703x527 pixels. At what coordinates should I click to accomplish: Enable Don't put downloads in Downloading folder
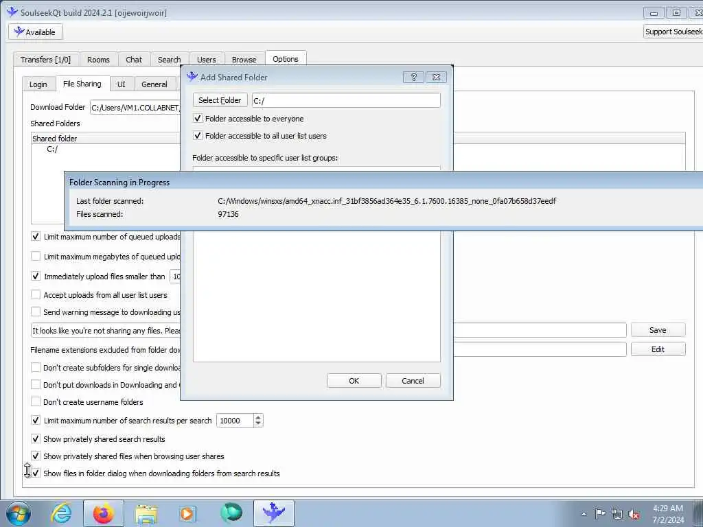click(36, 384)
